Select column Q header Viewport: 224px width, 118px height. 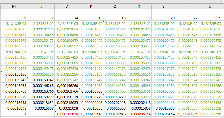click(x=115, y=6)
